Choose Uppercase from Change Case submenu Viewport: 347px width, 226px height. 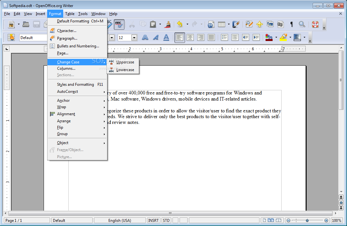pos(123,62)
